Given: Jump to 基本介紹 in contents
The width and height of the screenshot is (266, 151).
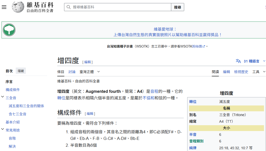Looking at the screenshot, I should tap(13, 122).
